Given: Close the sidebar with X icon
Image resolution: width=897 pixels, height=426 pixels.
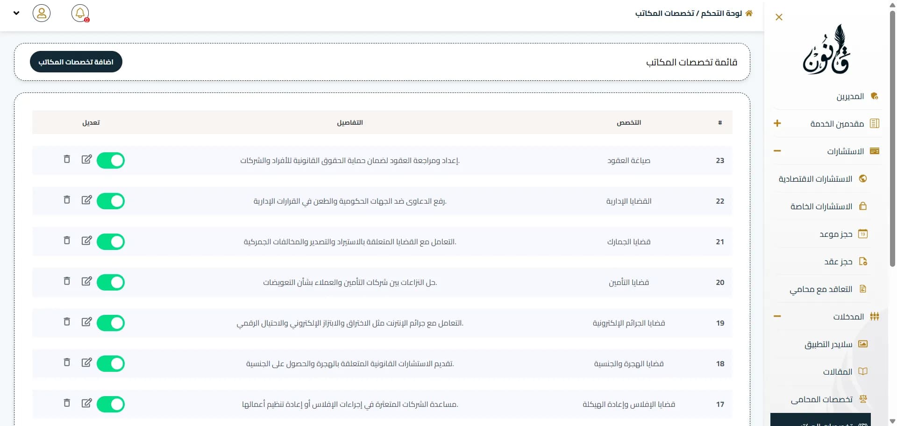Looking at the screenshot, I should pos(779,17).
